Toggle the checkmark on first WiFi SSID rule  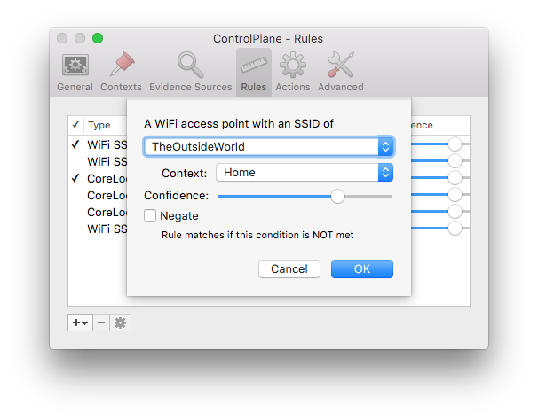(x=75, y=144)
